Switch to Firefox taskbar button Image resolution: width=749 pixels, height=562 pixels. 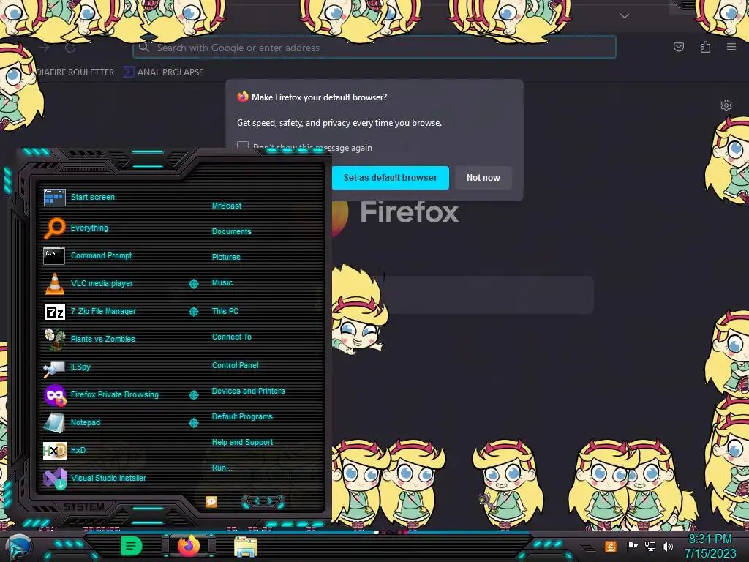click(x=189, y=546)
